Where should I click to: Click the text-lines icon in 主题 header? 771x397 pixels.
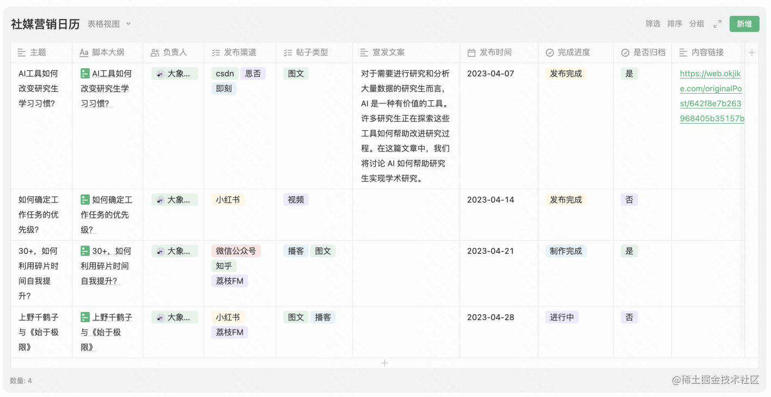[22, 52]
